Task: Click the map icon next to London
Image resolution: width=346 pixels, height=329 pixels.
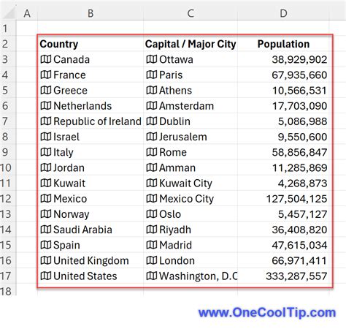Action: point(152,260)
